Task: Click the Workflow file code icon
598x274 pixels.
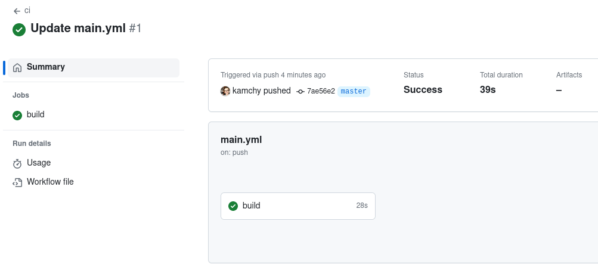Action: click(17, 182)
